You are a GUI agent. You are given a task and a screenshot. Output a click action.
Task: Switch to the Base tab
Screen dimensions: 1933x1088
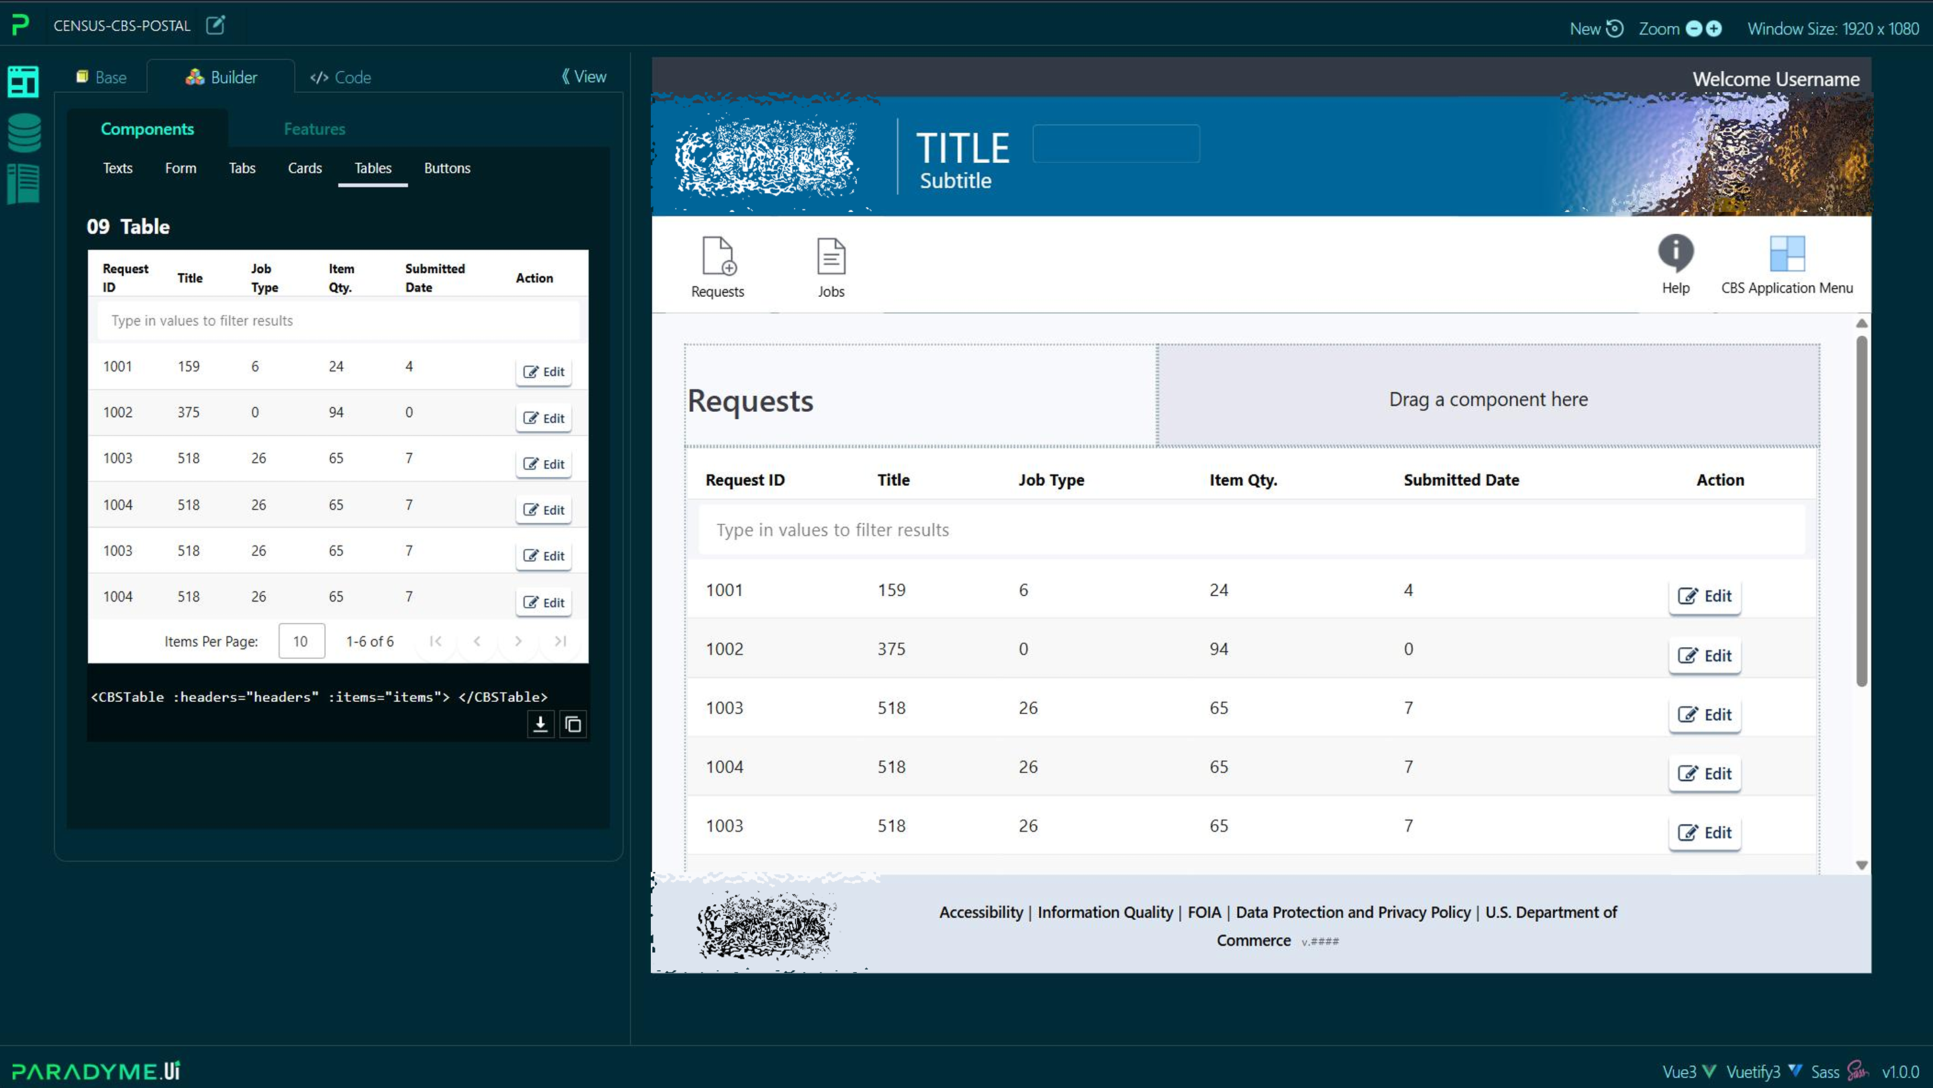[102, 77]
